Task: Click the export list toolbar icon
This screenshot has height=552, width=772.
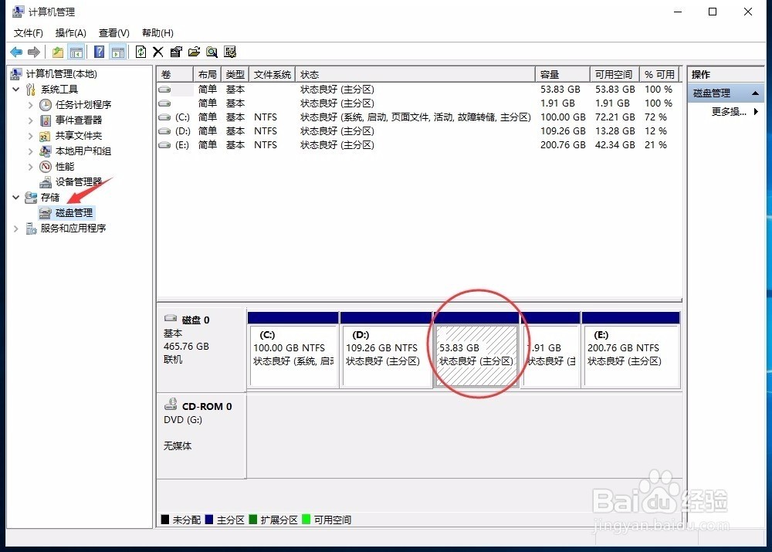Action: tap(195, 51)
